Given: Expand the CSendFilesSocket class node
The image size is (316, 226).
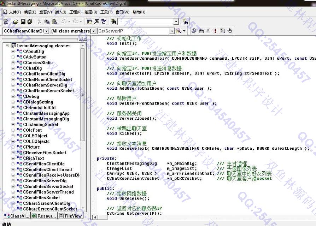Looking at the screenshot, I should pyautogui.click(x=13, y=198).
